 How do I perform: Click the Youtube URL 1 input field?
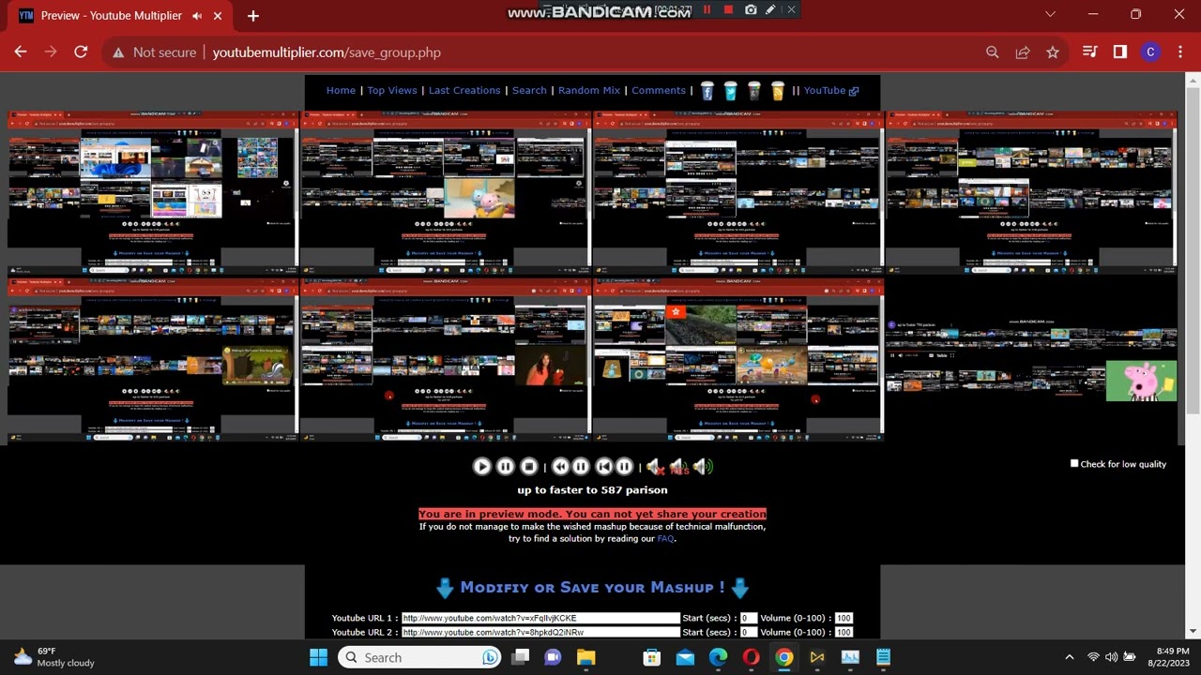540,618
